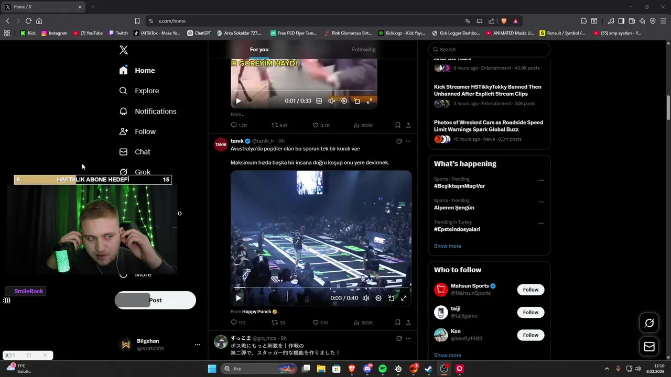
Task: Unmute the top video
Action: (x=331, y=101)
